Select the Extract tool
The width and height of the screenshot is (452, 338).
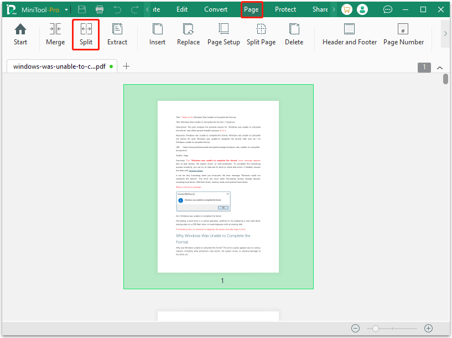click(117, 34)
